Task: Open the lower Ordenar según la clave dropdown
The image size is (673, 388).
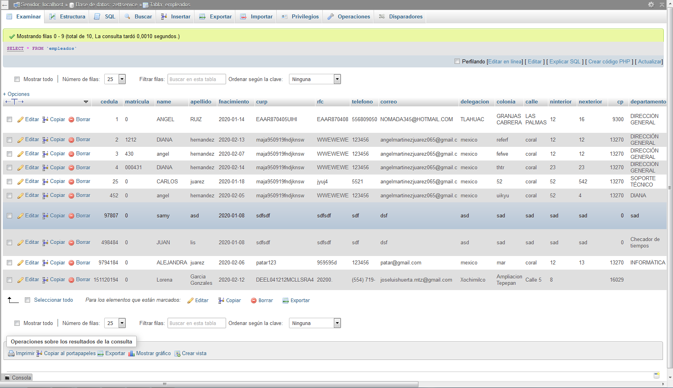Action: (315, 323)
